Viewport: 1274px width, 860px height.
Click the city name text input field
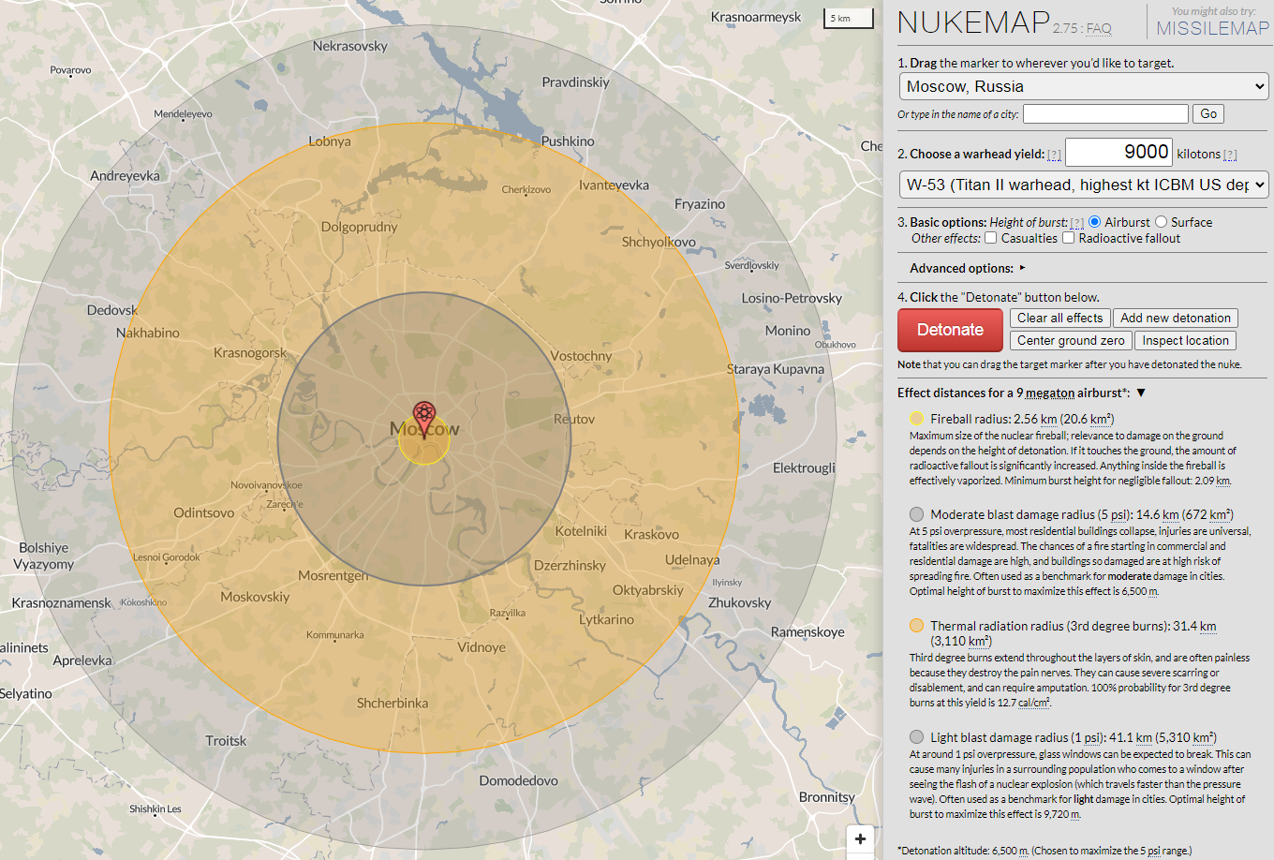pyautogui.click(x=1105, y=114)
